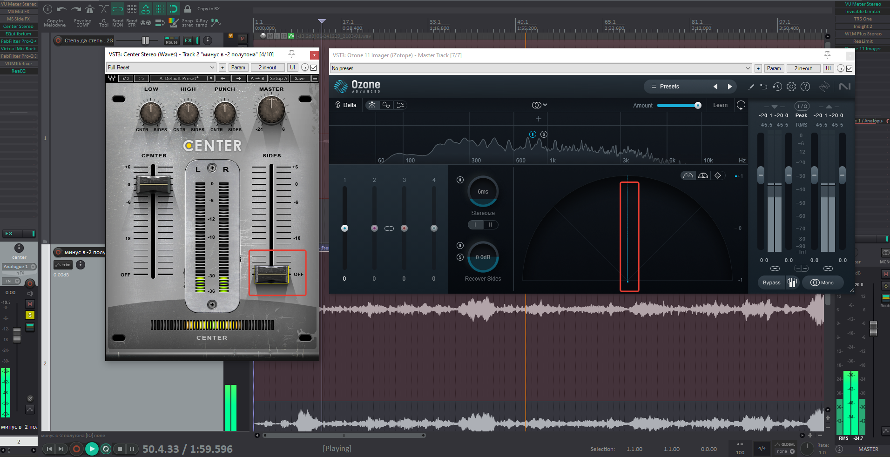
Task: Click Ozone next preset arrow
Action: click(x=729, y=87)
